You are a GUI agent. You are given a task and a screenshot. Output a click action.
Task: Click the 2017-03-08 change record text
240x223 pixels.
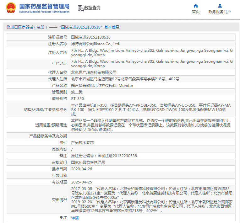click(152, 193)
